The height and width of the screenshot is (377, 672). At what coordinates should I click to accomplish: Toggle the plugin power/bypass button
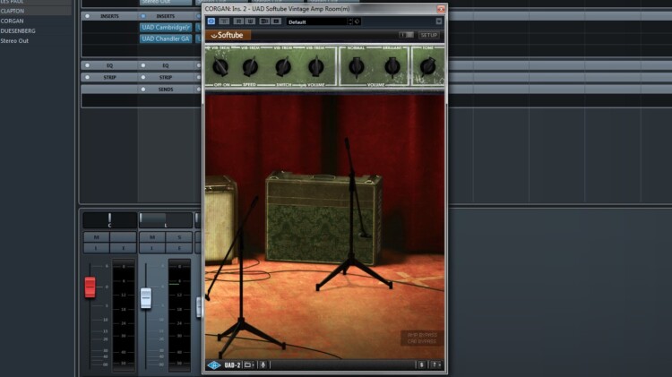tap(211, 21)
